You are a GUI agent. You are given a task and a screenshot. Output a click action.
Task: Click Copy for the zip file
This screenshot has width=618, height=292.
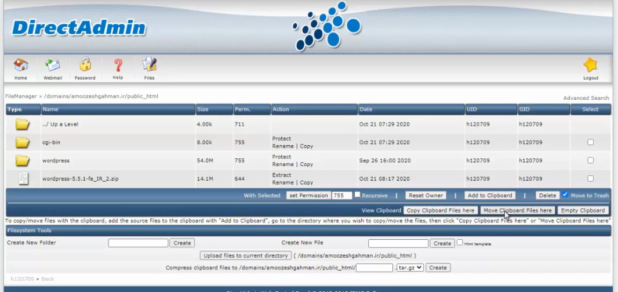[x=306, y=182]
